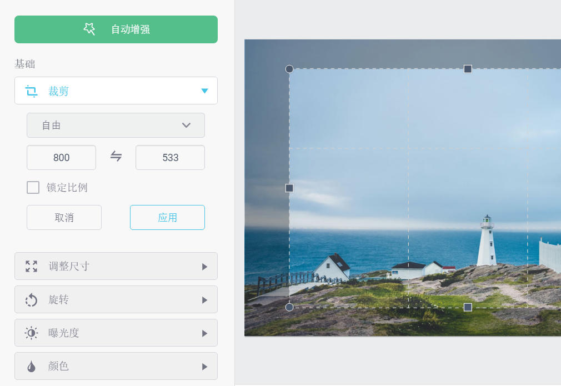This screenshot has height=386, width=561.
Task: Click the 取消 cancel button
Action: point(64,218)
